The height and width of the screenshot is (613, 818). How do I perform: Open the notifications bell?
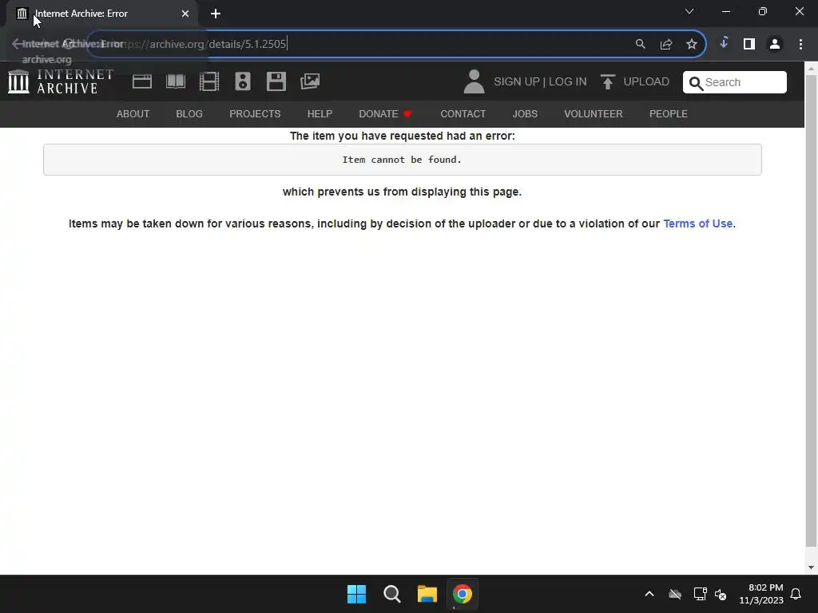pos(796,594)
